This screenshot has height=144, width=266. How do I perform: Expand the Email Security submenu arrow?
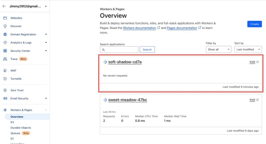pos(46,98)
